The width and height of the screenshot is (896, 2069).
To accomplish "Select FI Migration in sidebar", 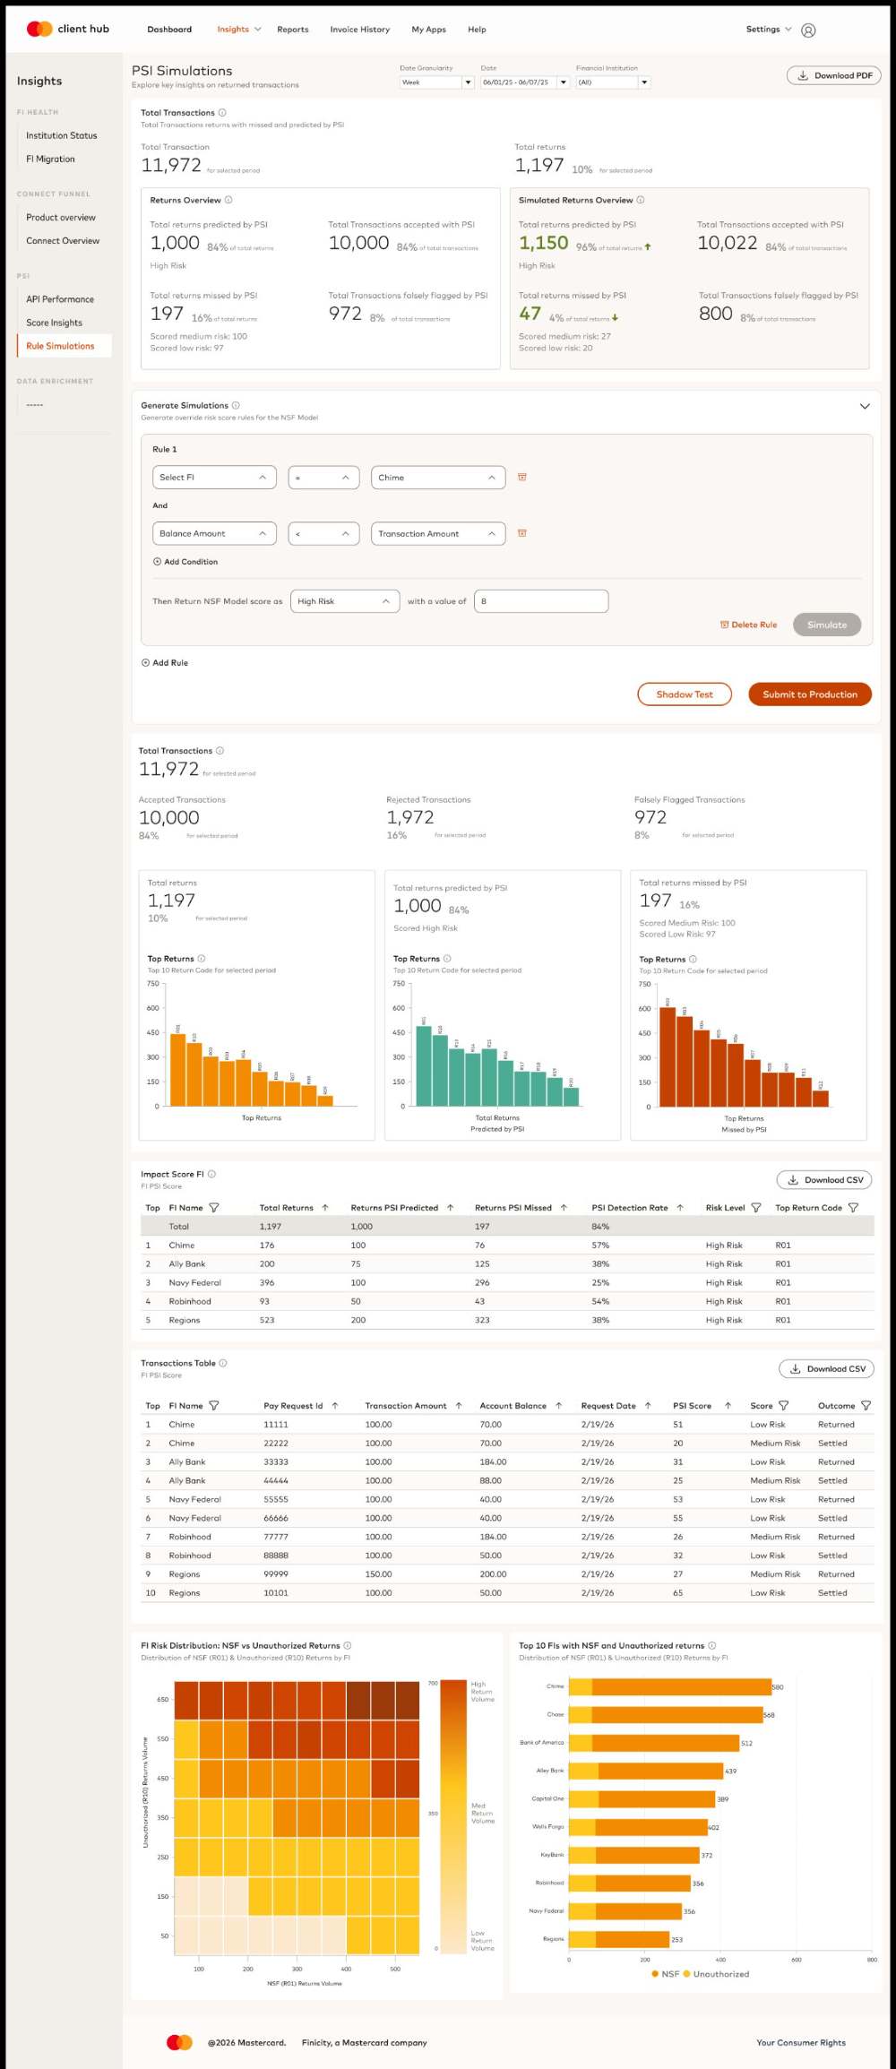I will [x=50, y=159].
